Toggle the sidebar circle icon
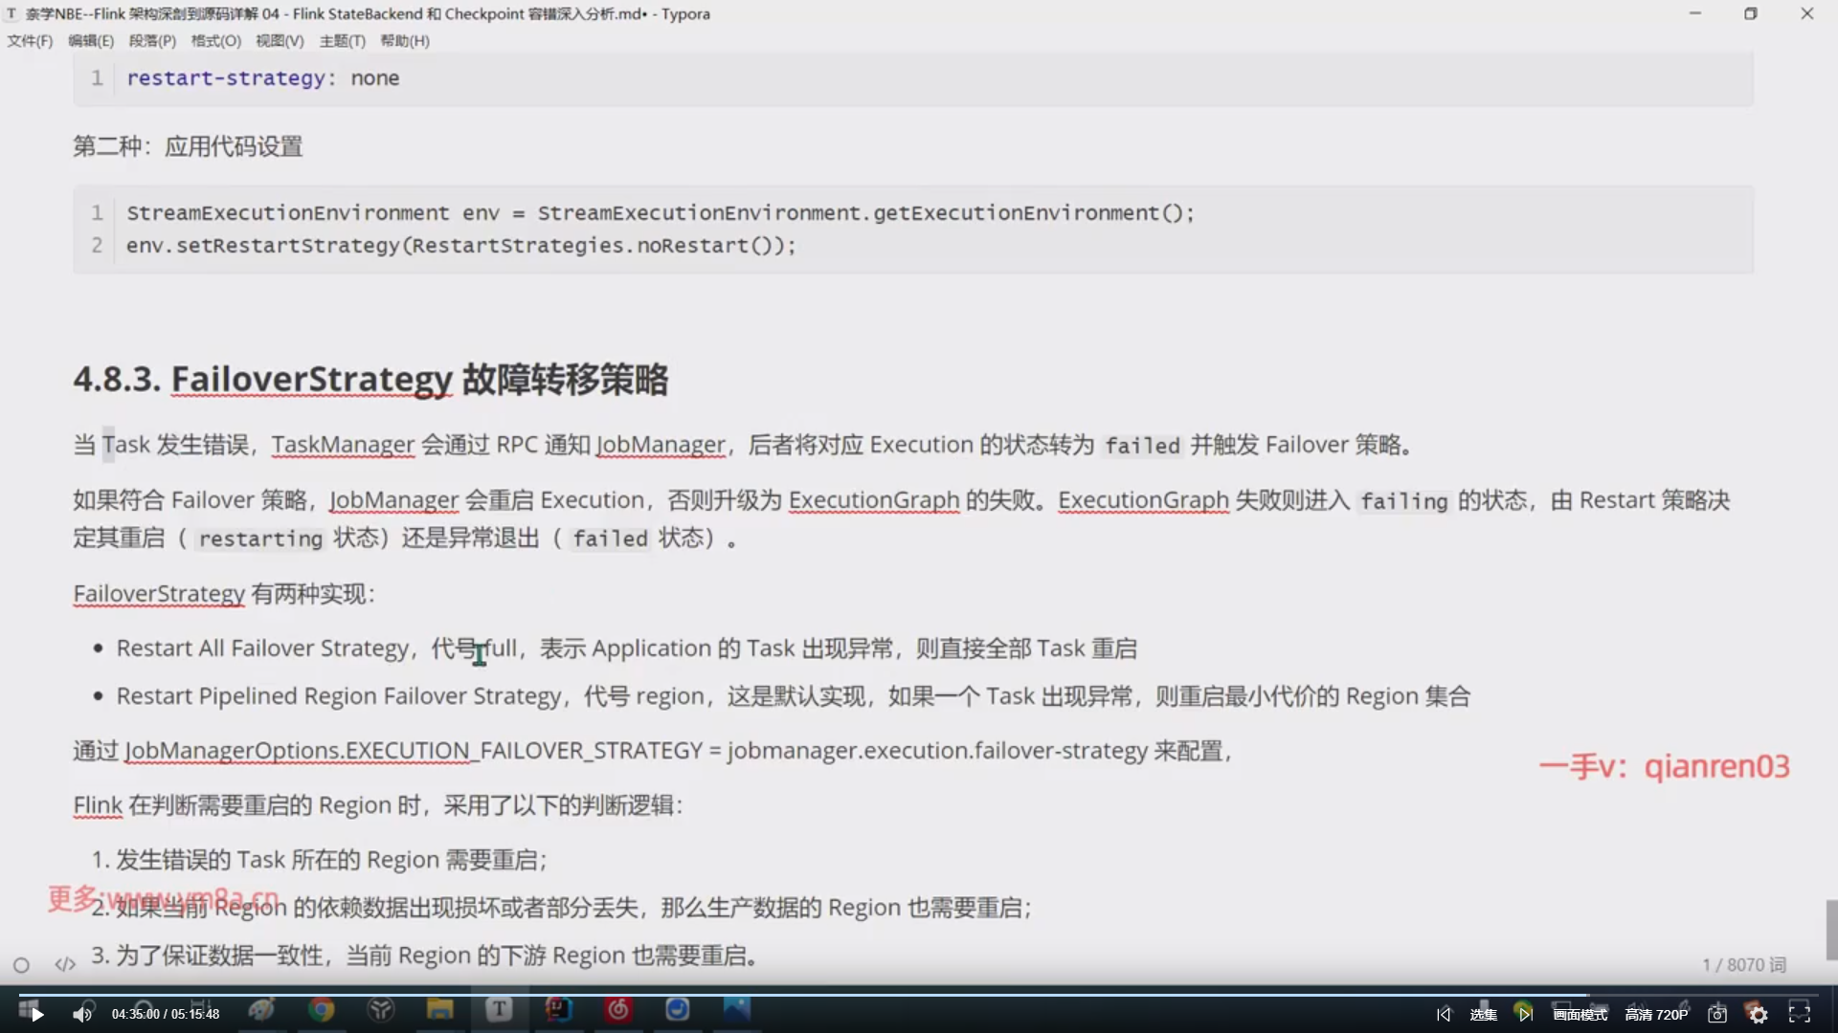The image size is (1838, 1033). [x=21, y=965]
